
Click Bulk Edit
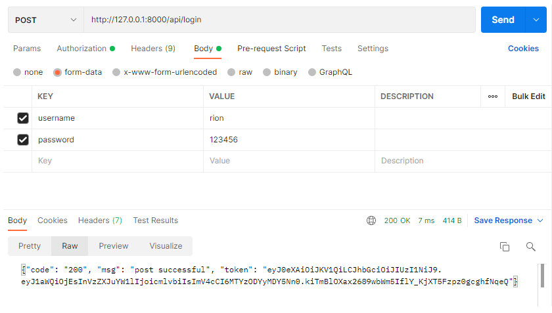528,96
